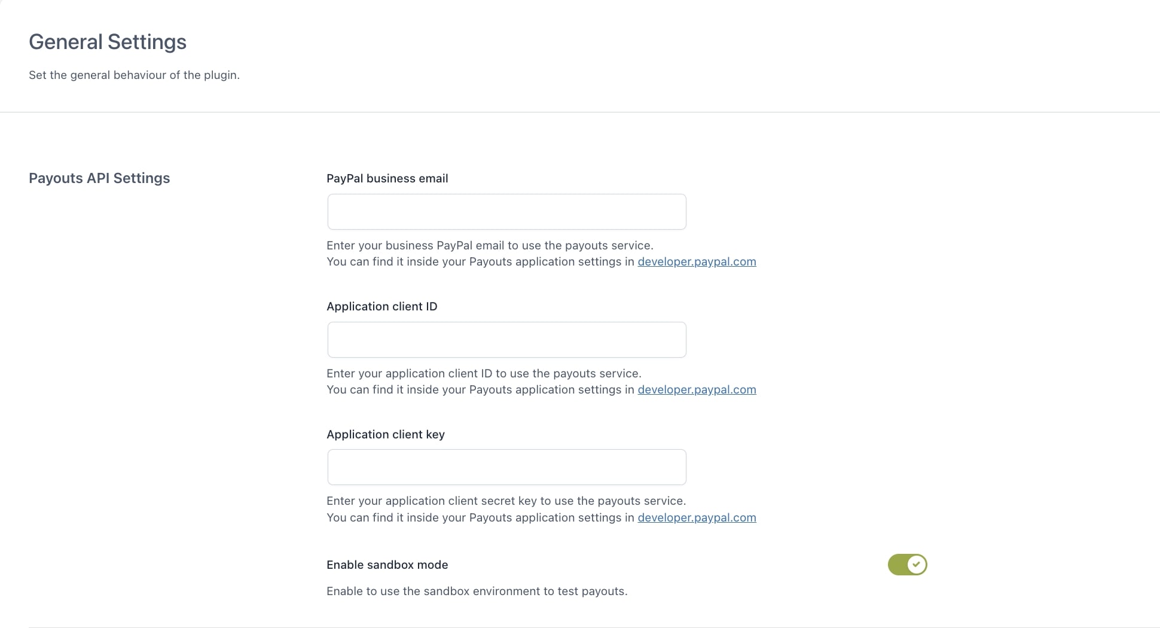Click the Payouts API Settings section title

pos(99,178)
